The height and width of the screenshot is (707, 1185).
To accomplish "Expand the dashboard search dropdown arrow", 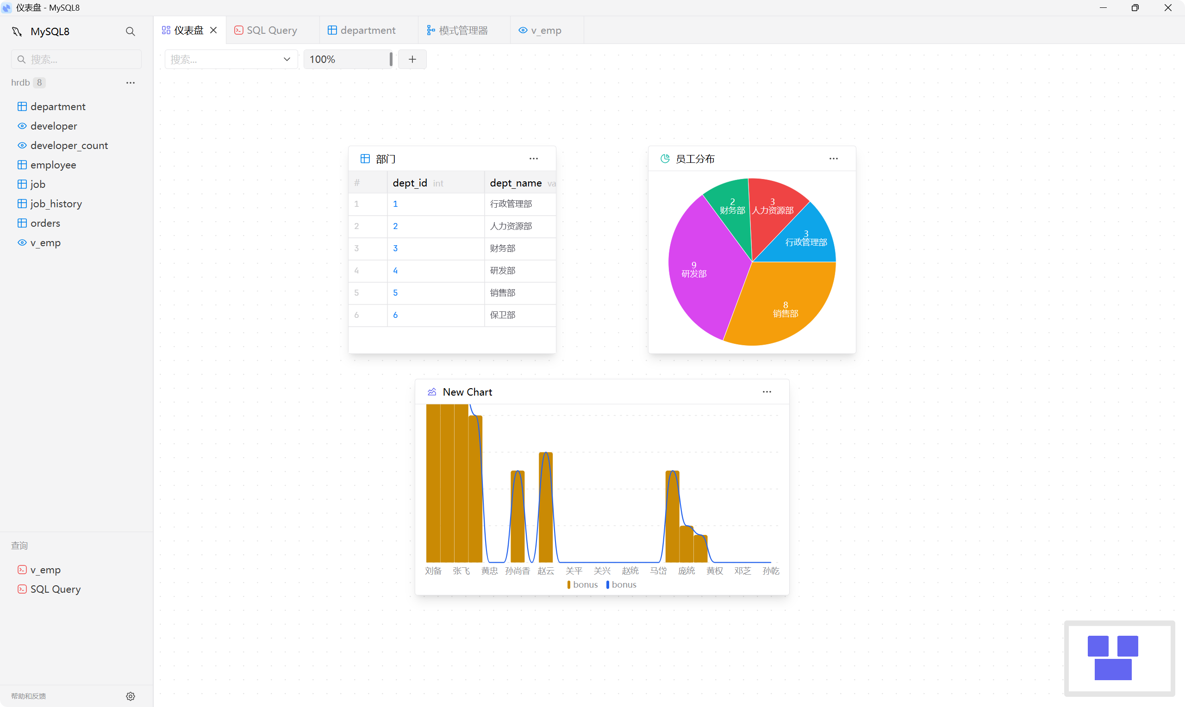I will click(x=287, y=59).
